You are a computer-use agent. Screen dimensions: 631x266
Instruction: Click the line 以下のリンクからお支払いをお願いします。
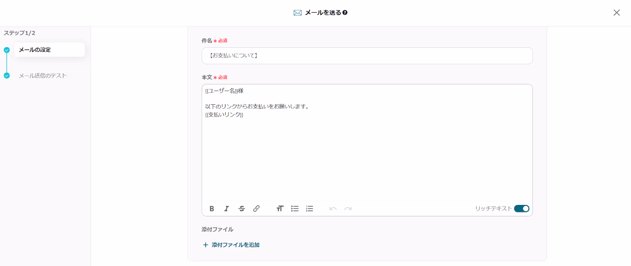tap(258, 106)
